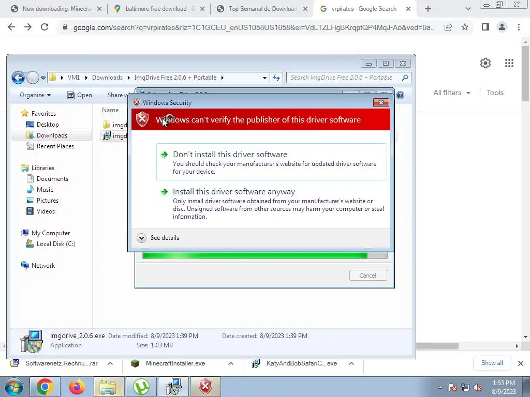This screenshot has height=397, width=530.
Task: Open the Organize menu
Action: click(35, 95)
